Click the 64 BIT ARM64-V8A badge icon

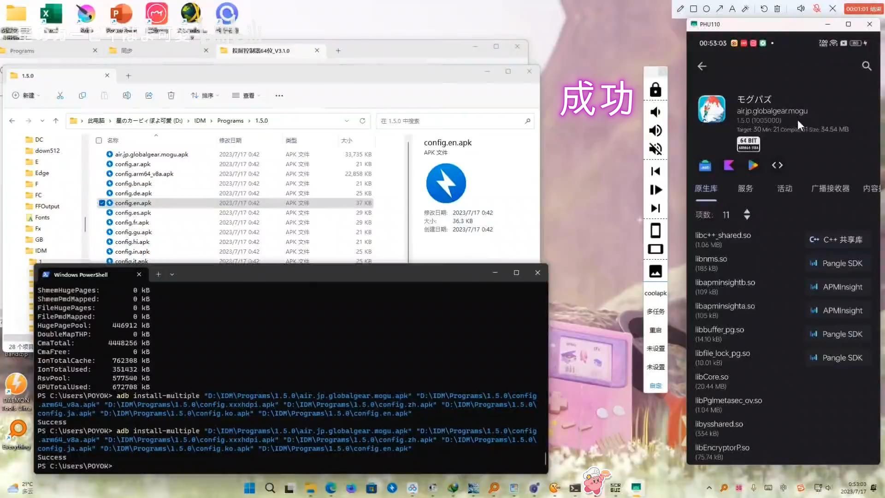click(x=748, y=143)
